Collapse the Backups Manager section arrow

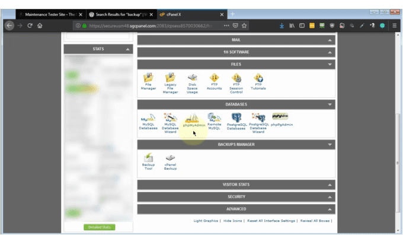[330, 145]
